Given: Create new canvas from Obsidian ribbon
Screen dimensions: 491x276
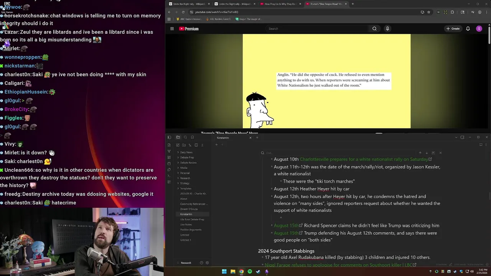Looking at the screenshot, I should [169, 157].
